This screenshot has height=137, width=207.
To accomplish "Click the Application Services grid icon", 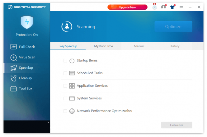I will tap(72, 86).
